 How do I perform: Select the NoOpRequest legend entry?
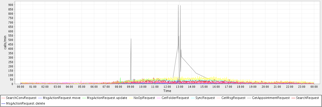(144, 98)
